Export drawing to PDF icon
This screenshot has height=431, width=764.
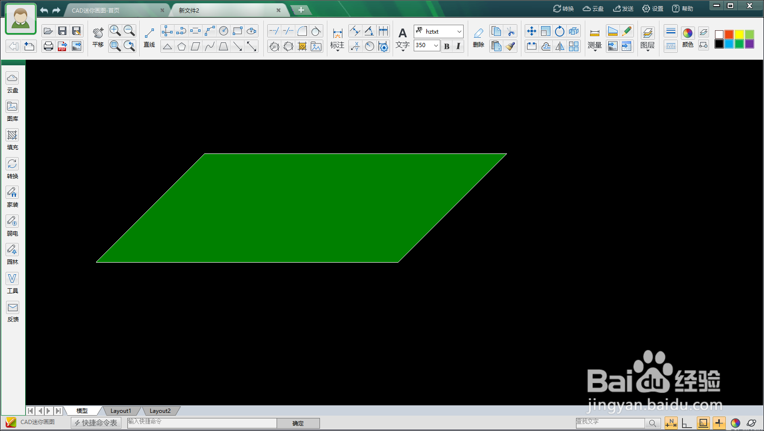(62, 46)
